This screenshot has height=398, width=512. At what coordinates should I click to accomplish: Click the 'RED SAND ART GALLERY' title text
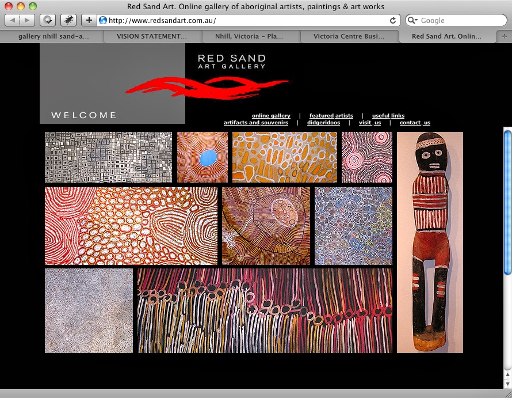231,62
